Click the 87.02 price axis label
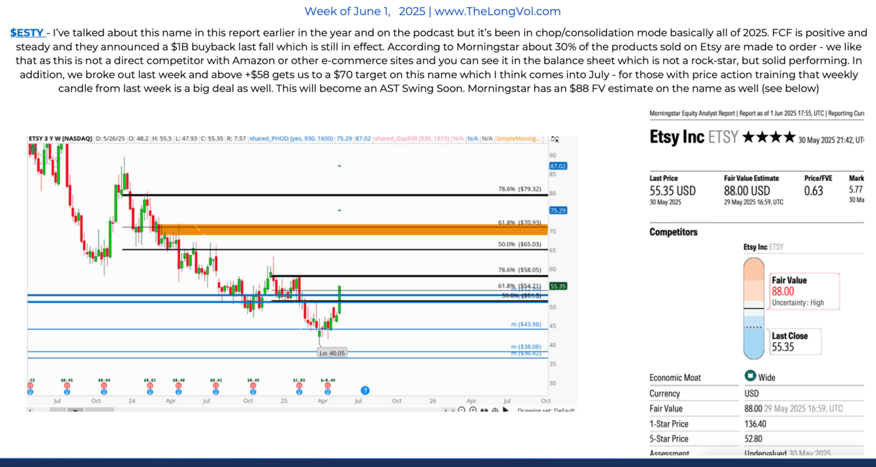 [x=558, y=166]
